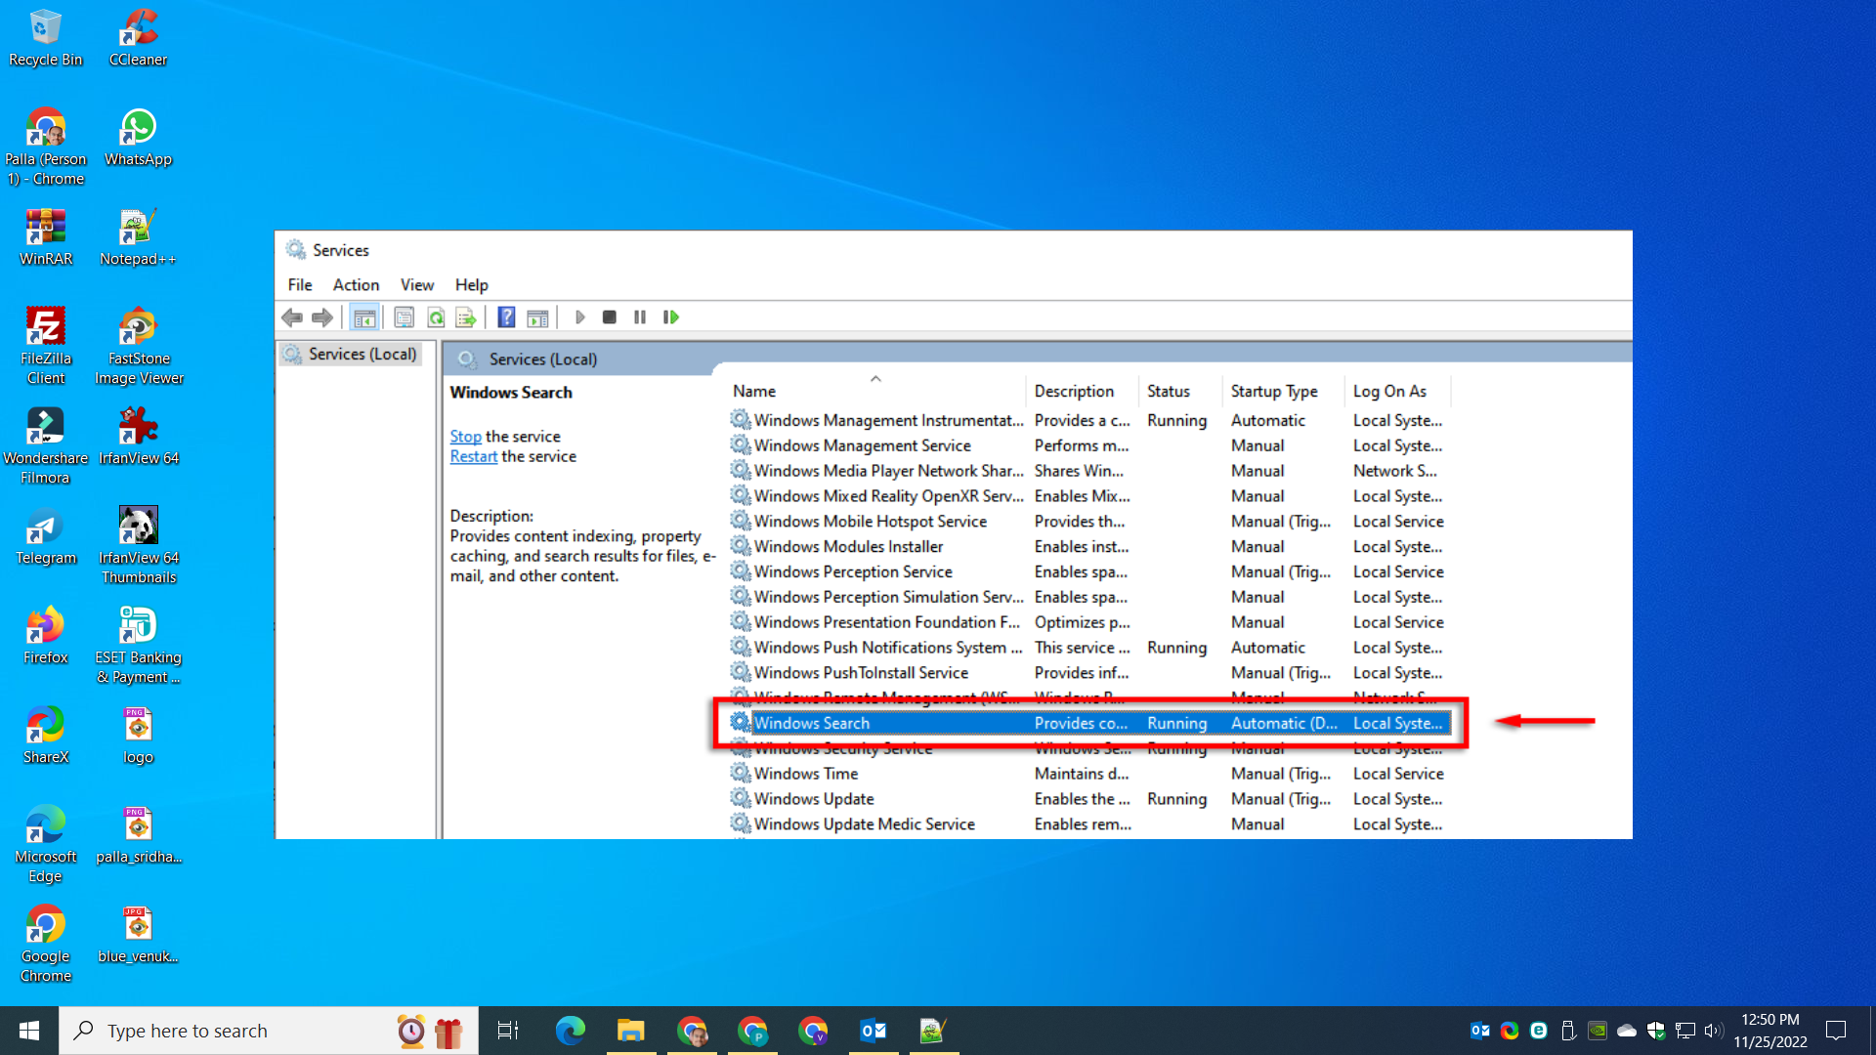
Task: Open Outlook from the taskbar
Action: (874, 1031)
